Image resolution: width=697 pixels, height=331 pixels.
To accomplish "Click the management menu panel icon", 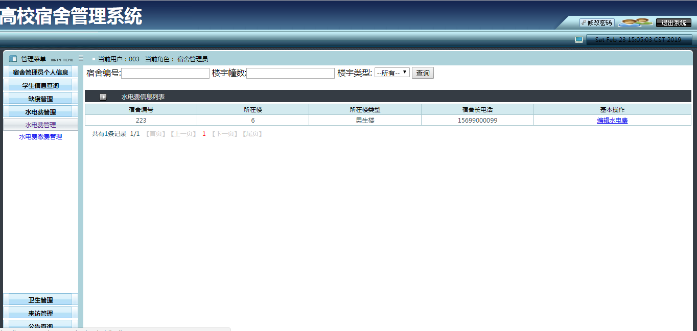I will point(13,59).
